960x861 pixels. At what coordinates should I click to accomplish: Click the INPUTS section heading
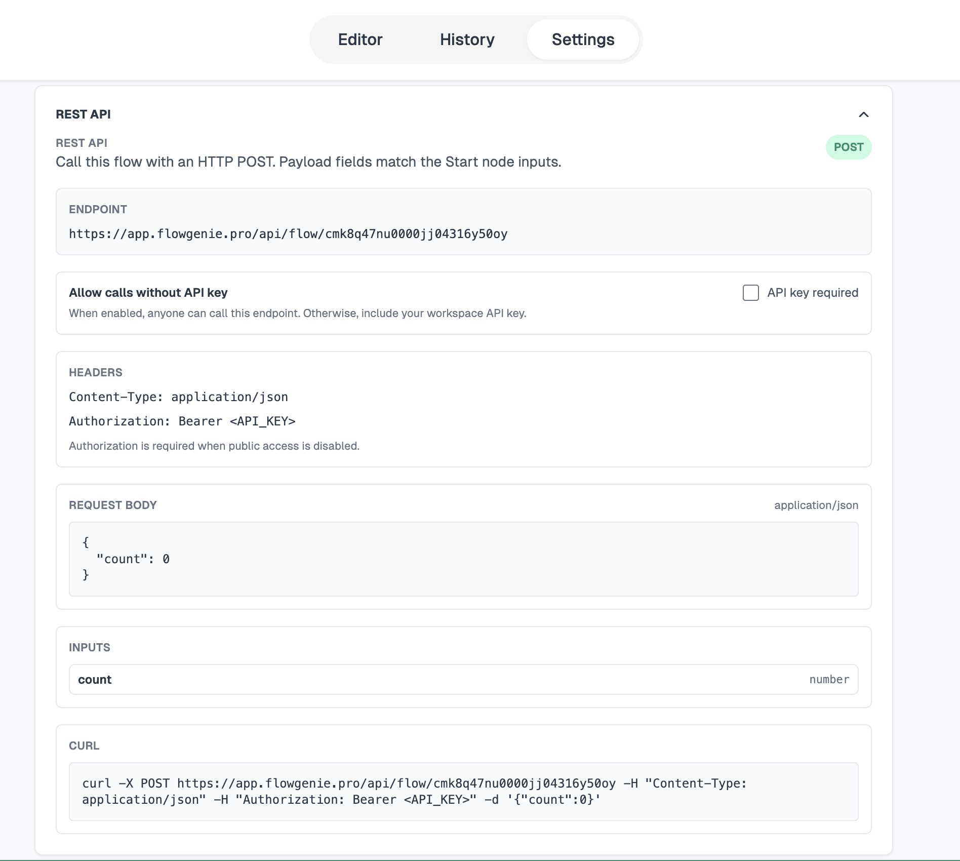click(89, 647)
